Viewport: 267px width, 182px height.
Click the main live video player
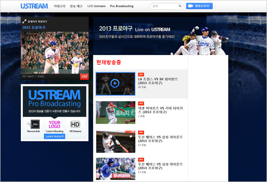tap(55, 52)
